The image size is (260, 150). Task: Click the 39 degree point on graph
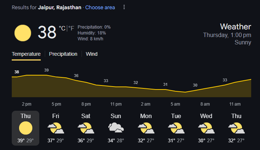[46, 70]
